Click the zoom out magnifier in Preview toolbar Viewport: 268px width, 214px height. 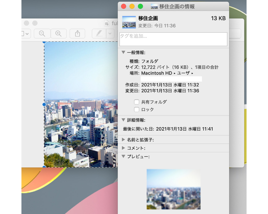point(42,33)
